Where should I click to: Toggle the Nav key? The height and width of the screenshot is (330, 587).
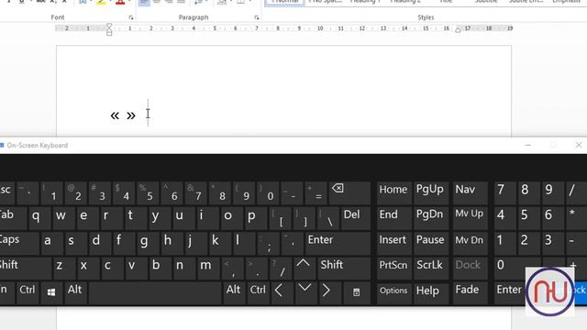(470, 193)
